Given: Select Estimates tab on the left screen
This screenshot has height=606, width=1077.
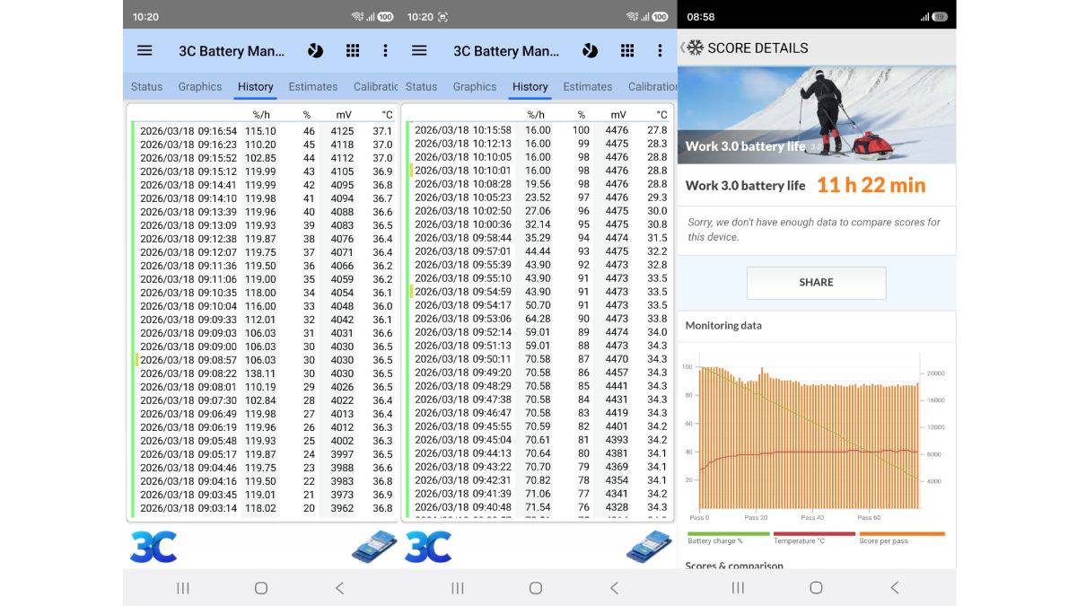Looking at the screenshot, I should (x=312, y=87).
